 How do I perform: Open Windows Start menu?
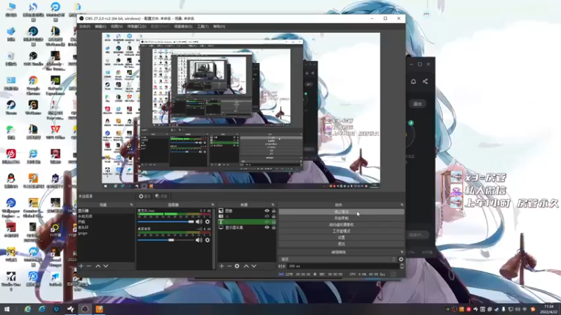[x=7, y=309]
